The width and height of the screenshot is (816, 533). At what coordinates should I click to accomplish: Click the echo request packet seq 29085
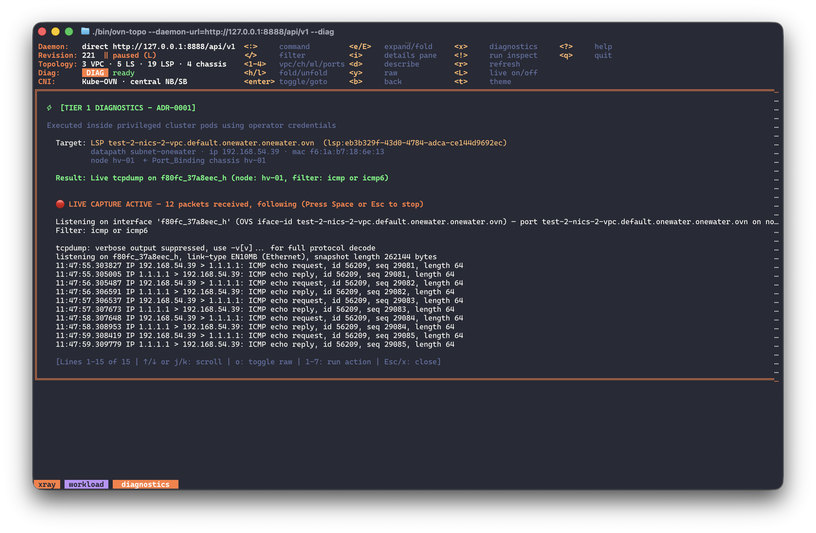pyautogui.click(x=259, y=336)
